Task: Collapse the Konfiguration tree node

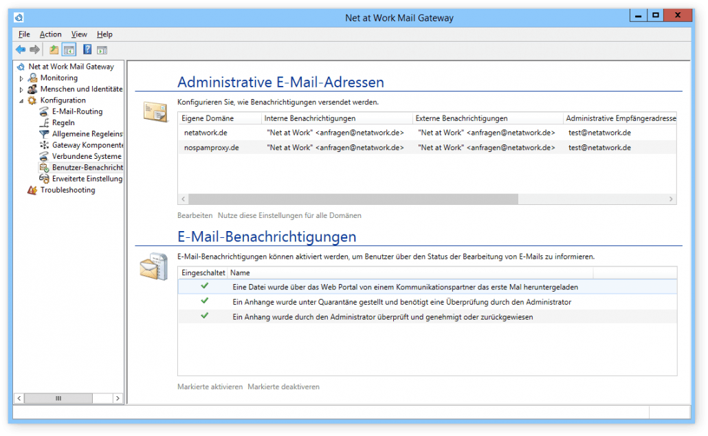Action: click(21, 101)
